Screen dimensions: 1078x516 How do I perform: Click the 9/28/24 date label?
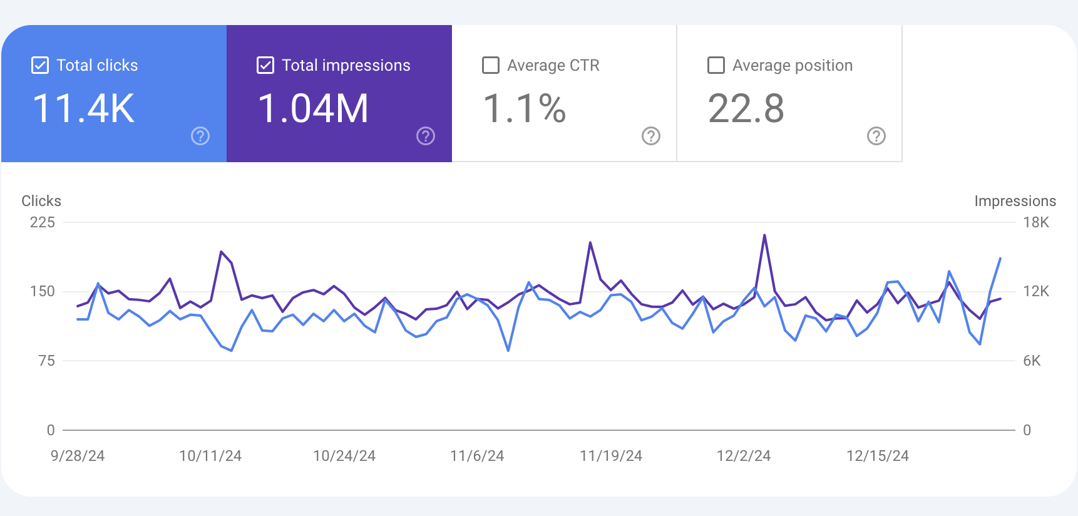(x=78, y=456)
